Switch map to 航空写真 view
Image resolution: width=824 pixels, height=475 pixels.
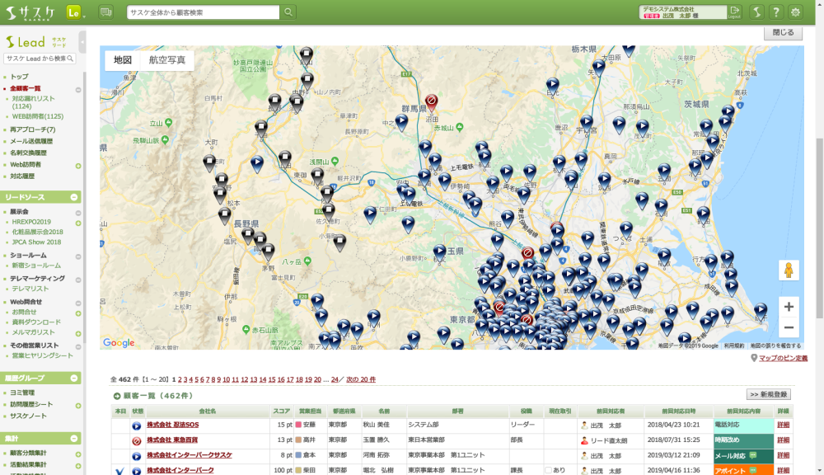[x=167, y=60]
